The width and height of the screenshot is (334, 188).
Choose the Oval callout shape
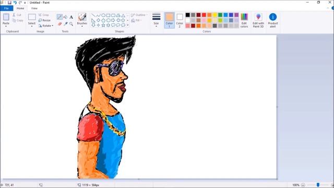coord(118,25)
